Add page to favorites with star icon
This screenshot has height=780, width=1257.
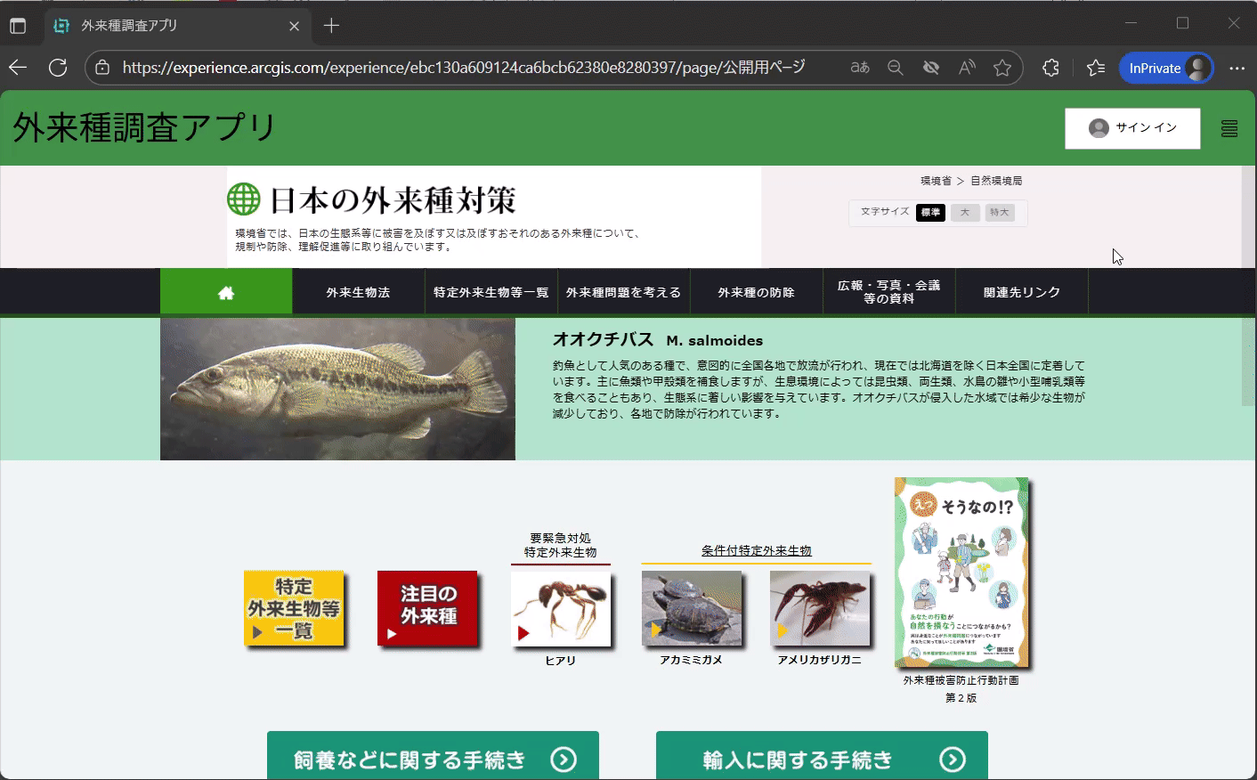(1002, 68)
